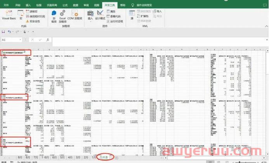Collapse the ribbon with the chevron

(x=266, y=26)
